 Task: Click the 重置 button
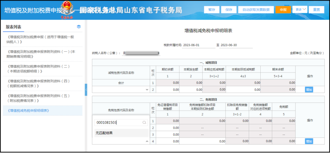(316, 10)
